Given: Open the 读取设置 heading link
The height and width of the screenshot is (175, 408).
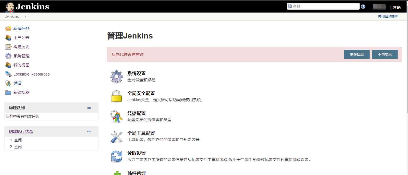Looking at the screenshot, I should point(137,153).
